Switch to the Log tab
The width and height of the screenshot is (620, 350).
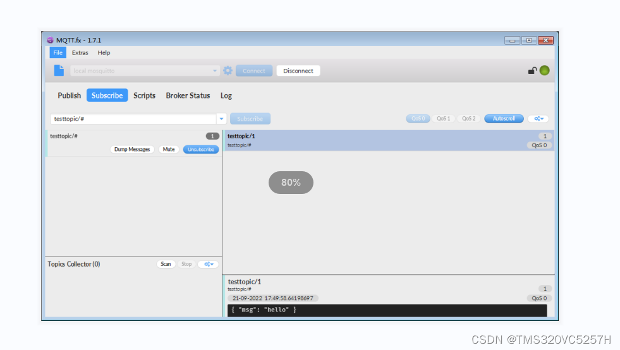(226, 95)
